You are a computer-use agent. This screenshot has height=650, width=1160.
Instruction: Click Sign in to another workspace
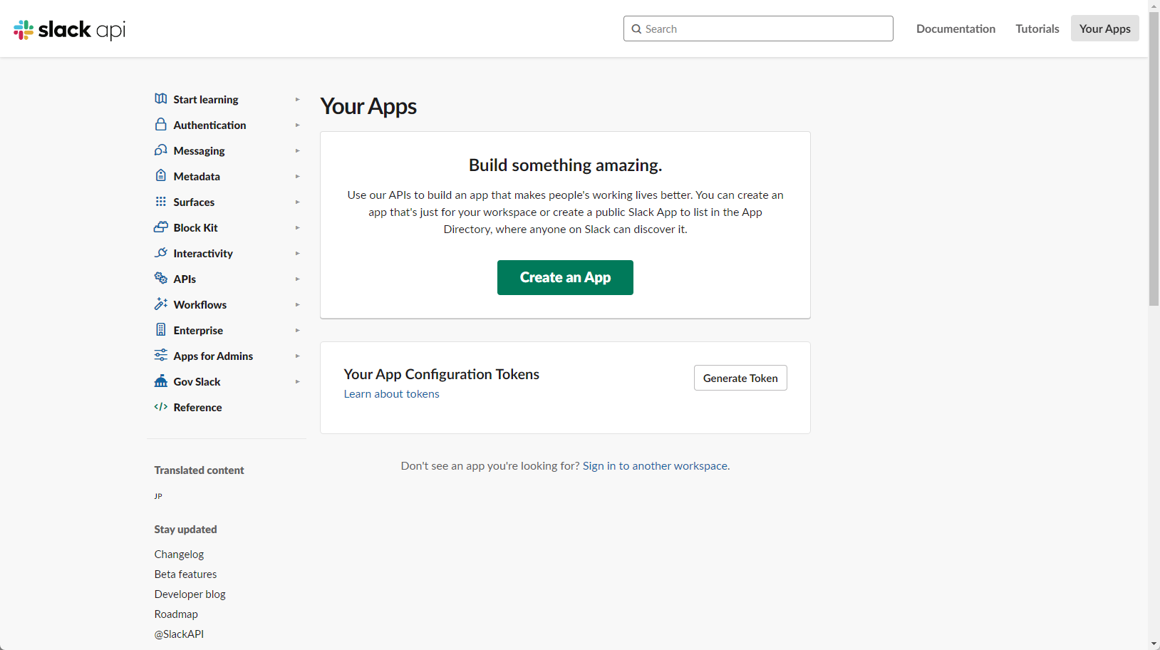click(655, 466)
